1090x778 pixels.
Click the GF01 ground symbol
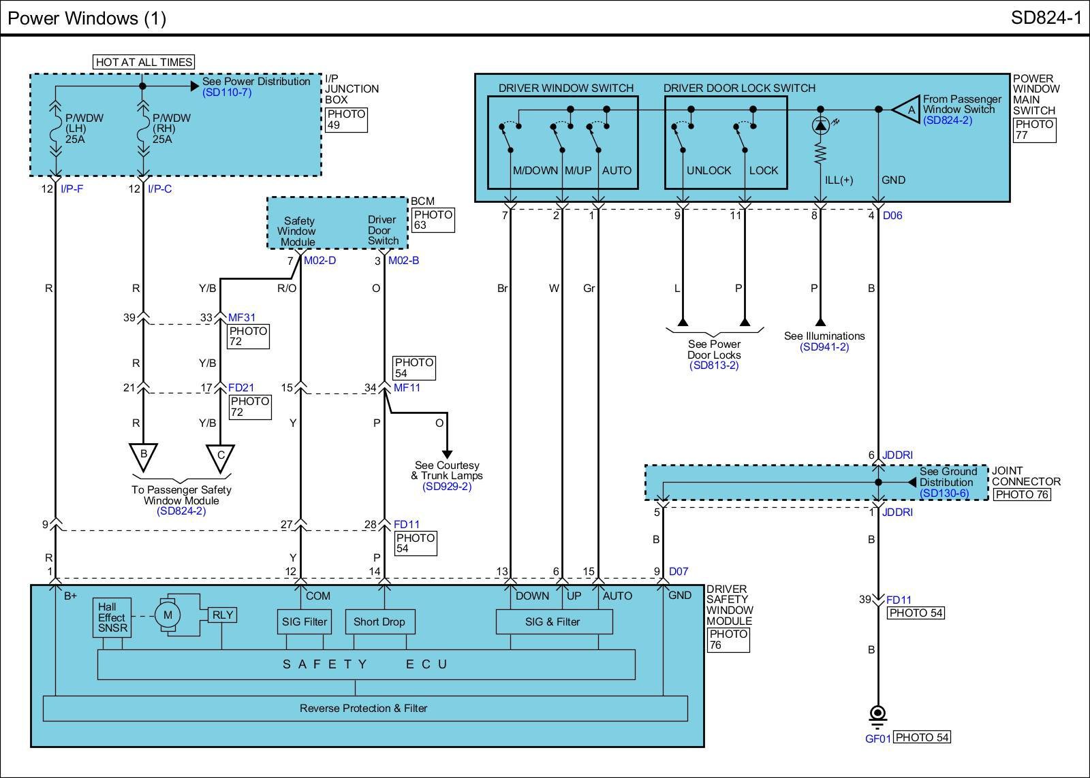point(878,715)
